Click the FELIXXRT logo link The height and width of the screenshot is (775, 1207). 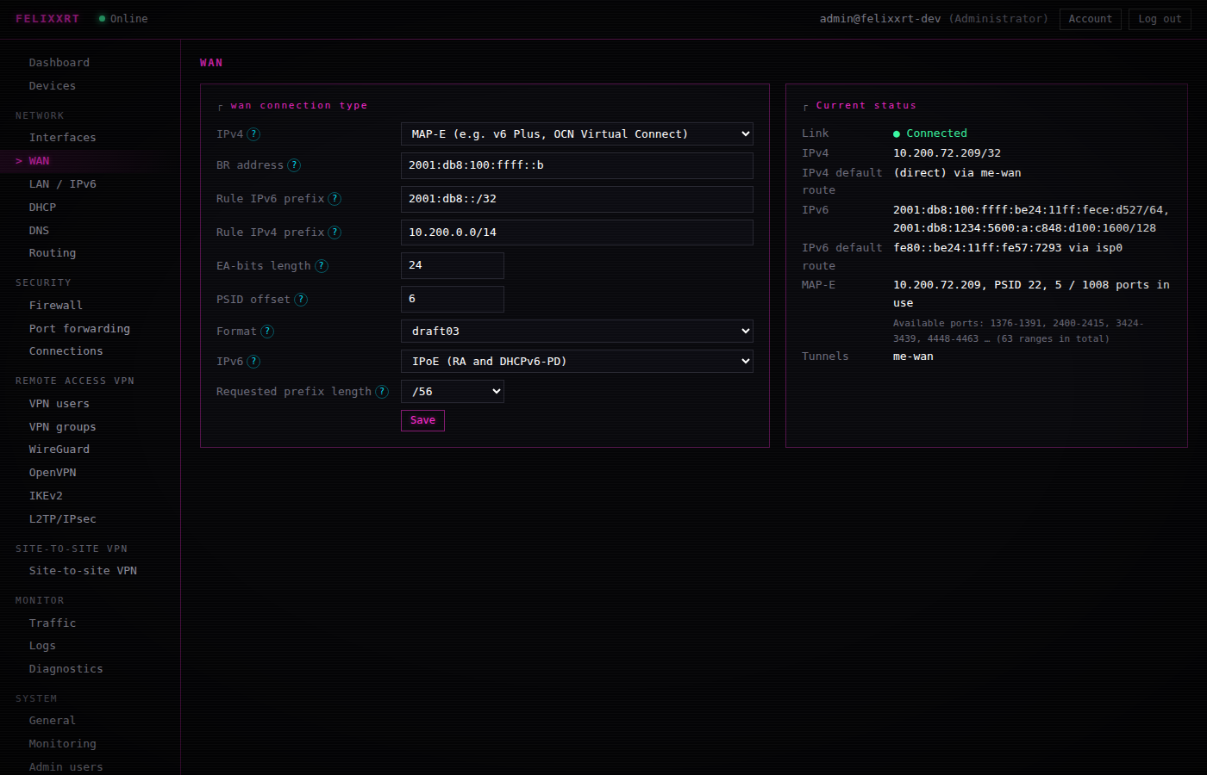coord(47,19)
